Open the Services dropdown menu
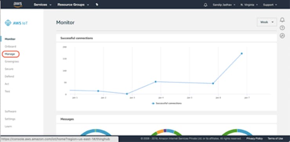290x142 pixels. click(x=43, y=5)
